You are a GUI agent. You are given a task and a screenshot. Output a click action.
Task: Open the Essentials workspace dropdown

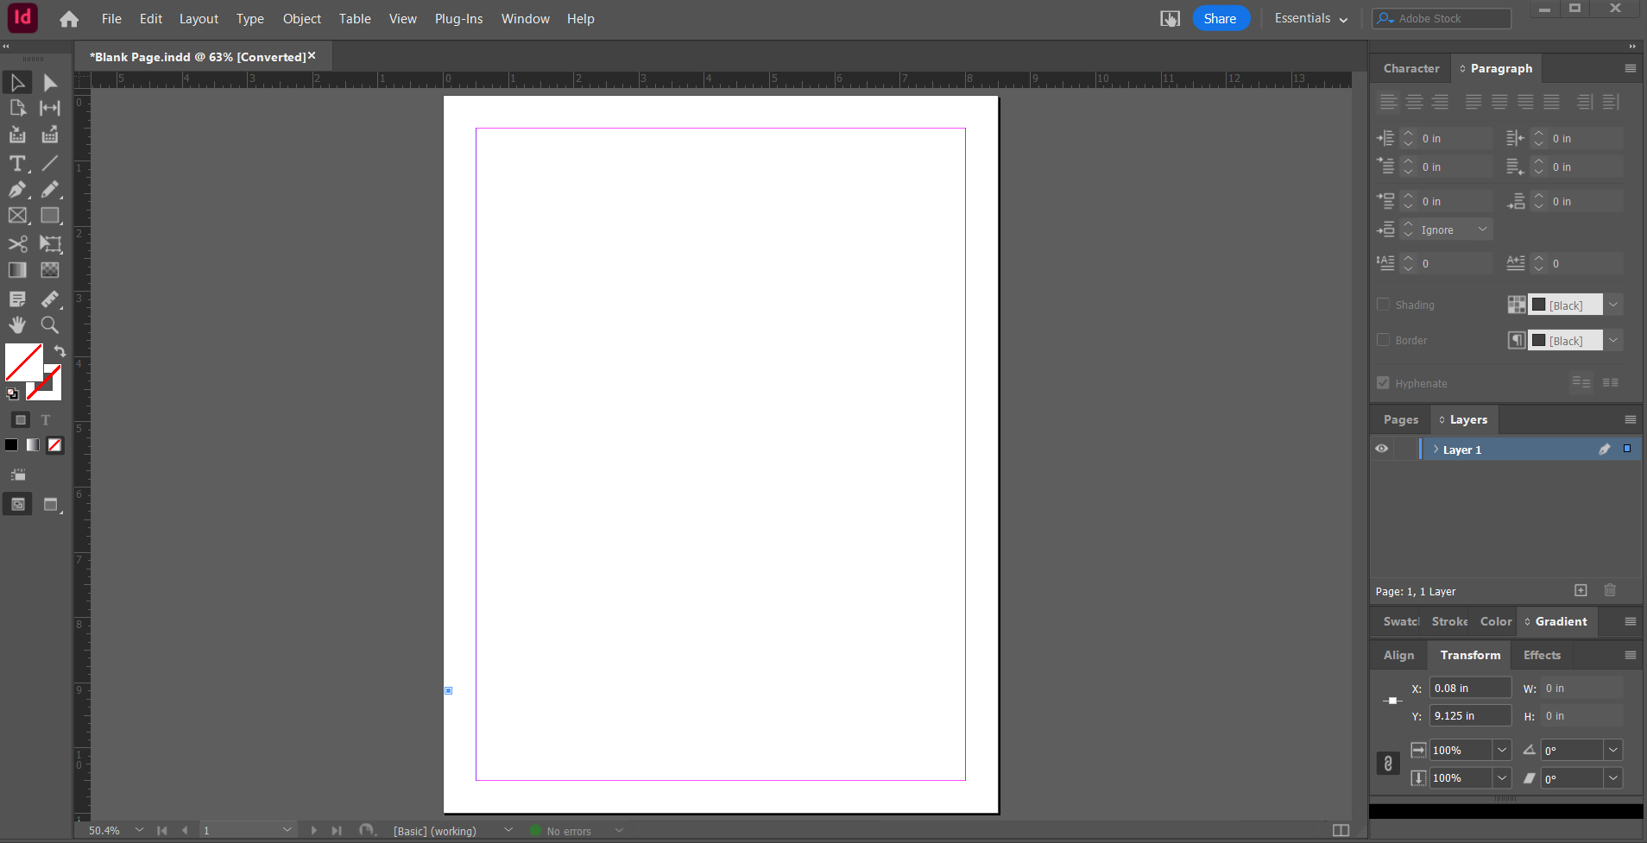[1310, 19]
